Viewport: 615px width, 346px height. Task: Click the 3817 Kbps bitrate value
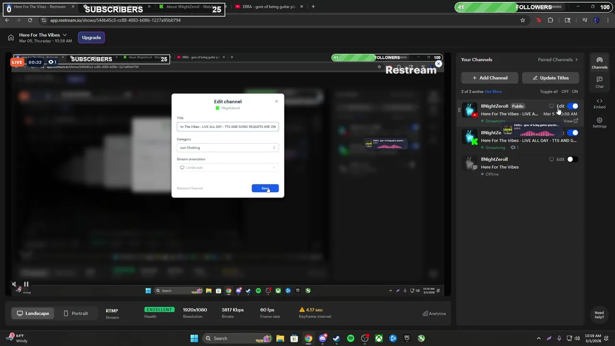[x=233, y=310]
